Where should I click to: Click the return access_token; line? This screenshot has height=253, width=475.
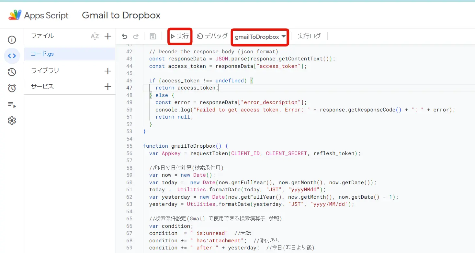click(x=187, y=88)
